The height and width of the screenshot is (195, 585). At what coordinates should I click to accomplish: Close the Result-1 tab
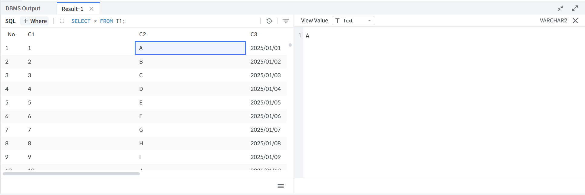pos(91,9)
